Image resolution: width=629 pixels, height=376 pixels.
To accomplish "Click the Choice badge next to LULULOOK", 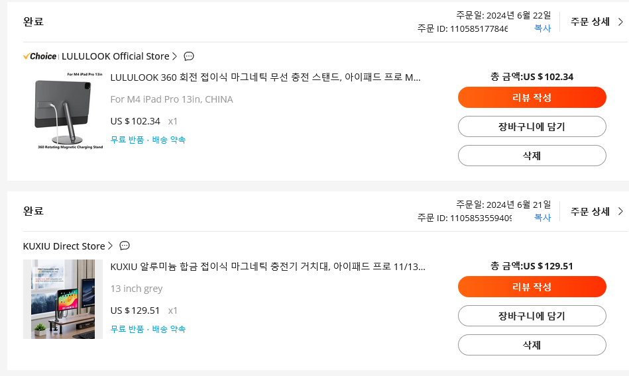I will coord(40,56).
